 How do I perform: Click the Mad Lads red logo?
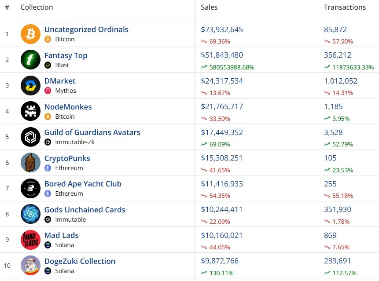pyautogui.click(x=30, y=240)
